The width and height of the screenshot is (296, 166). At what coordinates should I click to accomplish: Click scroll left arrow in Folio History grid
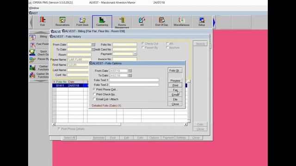(x=54, y=124)
